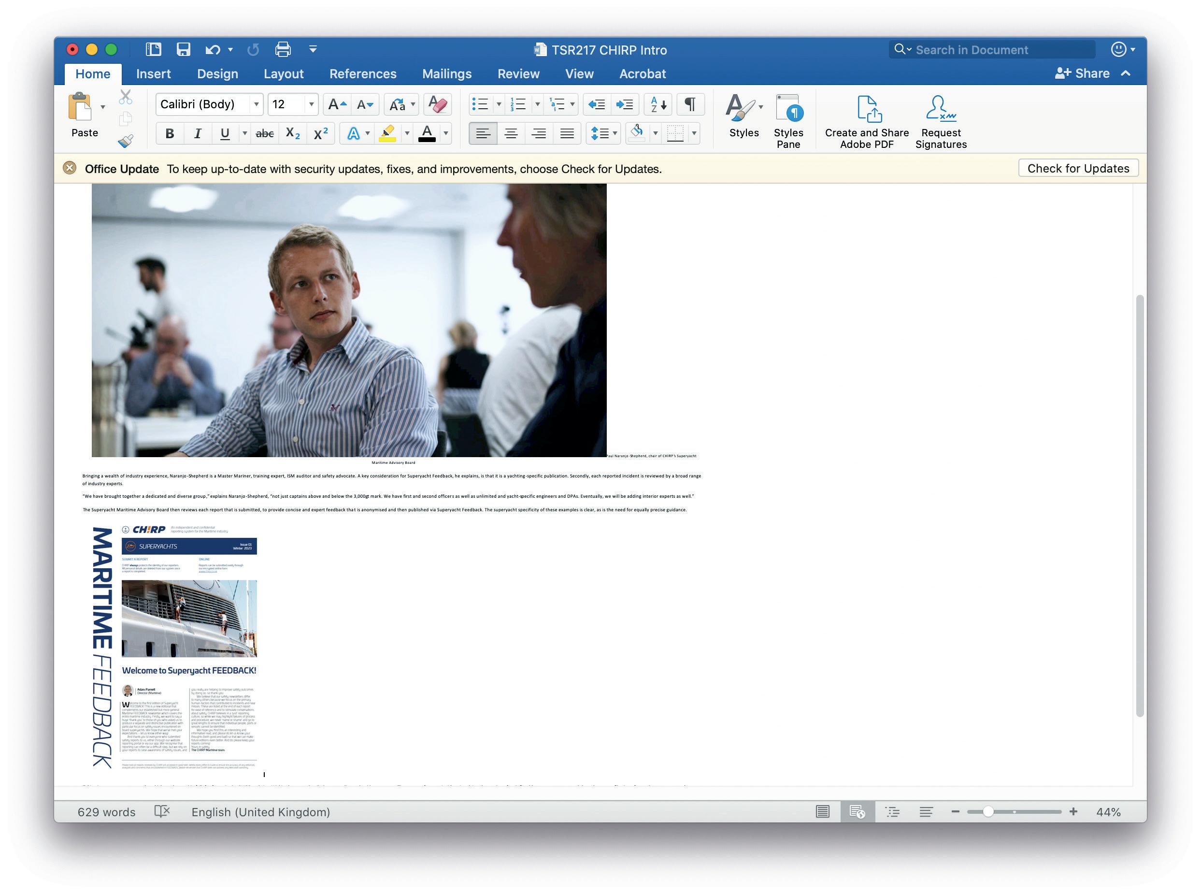
Task: Adjust the zoom slider handle
Action: [987, 812]
